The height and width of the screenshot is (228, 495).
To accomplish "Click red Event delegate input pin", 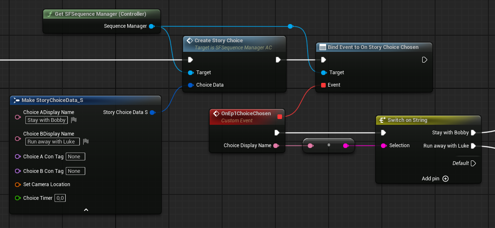I will coord(323,85).
